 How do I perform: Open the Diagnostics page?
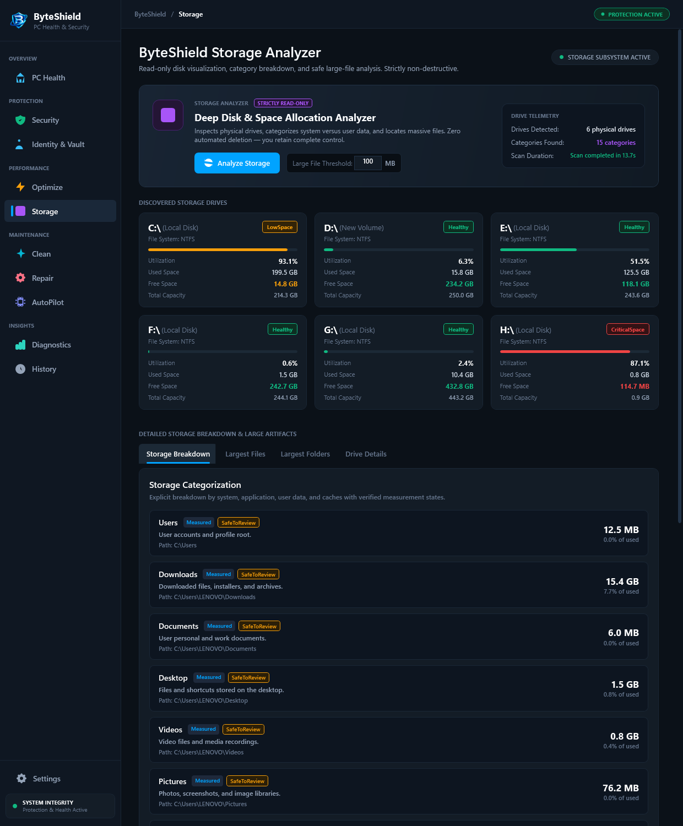[60, 345]
